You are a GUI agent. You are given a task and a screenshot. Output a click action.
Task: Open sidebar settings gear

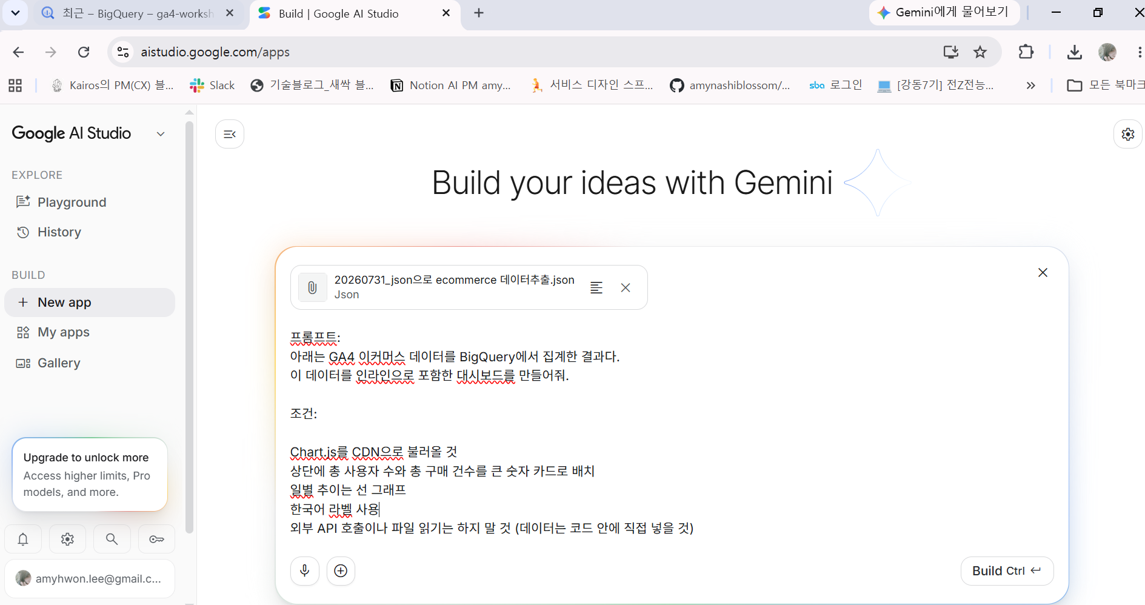click(x=67, y=539)
